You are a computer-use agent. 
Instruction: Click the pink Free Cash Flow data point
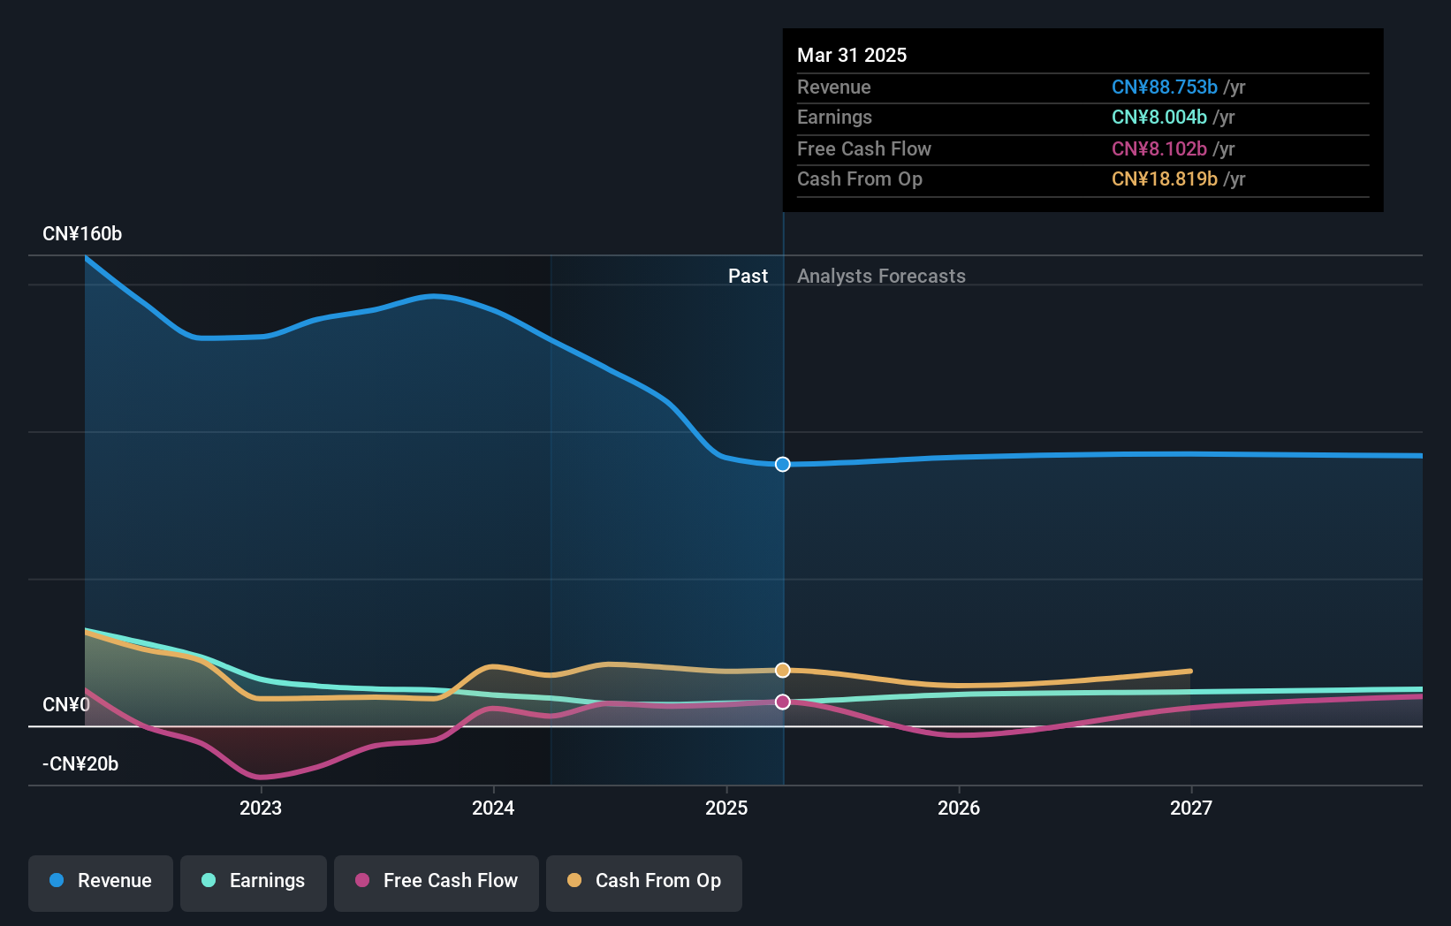click(x=783, y=702)
